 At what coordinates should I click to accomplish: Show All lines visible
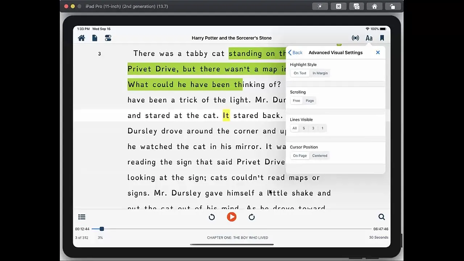(294, 128)
